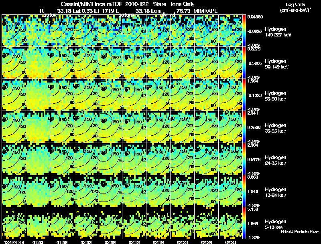Screen dimensions: 321x244
Task: Click the '02:33' time label
Action: [x=230, y=242]
